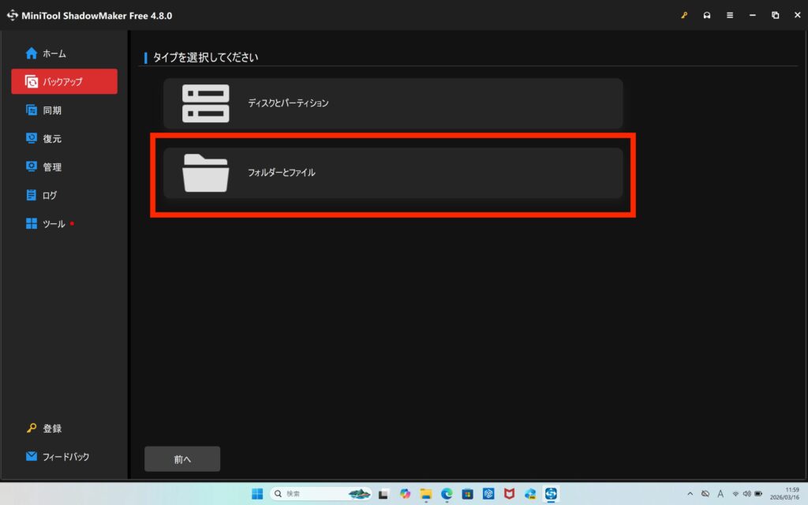This screenshot has height=505, width=808.
Task: Open the ツール tools page
Action: coord(53,224)
